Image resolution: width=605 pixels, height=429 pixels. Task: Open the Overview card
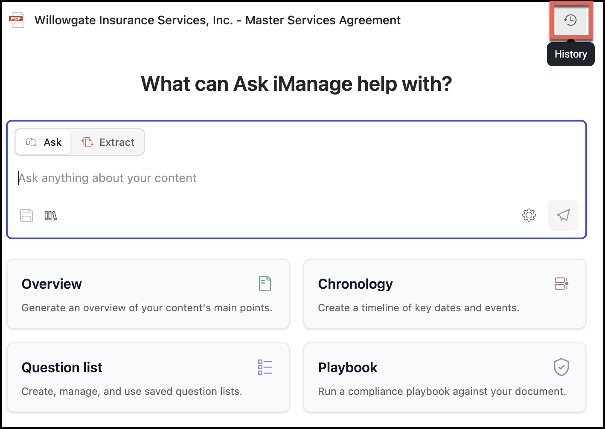pyautogui.click(x=148, y=294)
